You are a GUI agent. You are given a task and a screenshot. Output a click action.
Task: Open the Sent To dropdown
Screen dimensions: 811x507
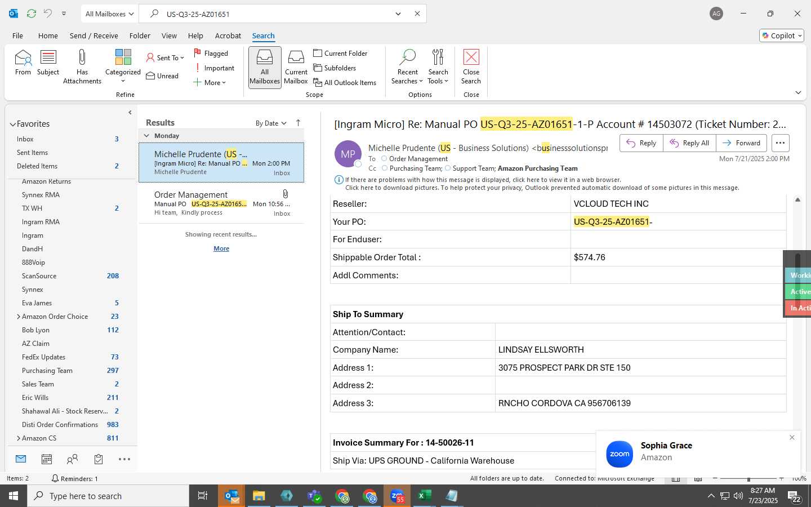click(x=165, y=57)
